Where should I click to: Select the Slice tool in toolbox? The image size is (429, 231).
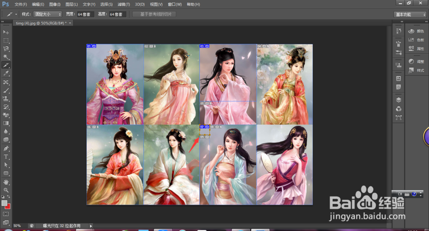point(6,65)
